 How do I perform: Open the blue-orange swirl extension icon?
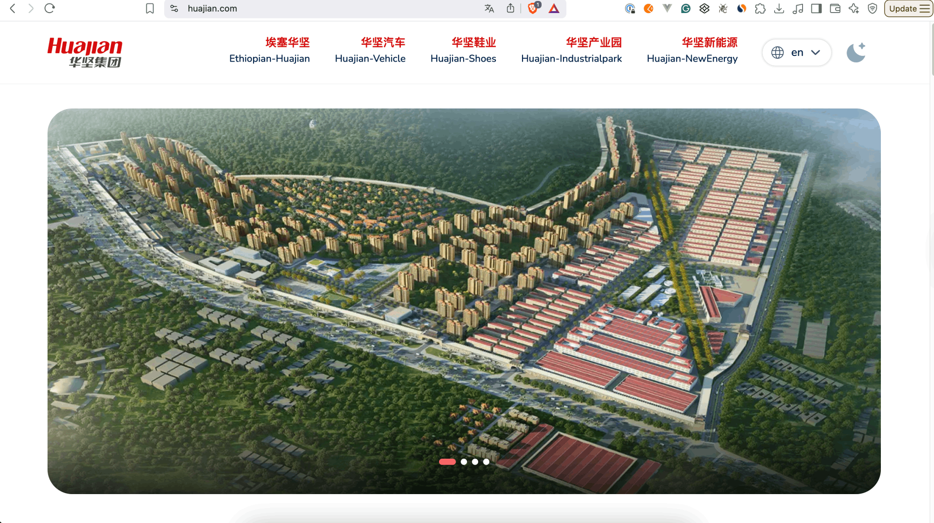pyautogui.click(x=742, y=8)
